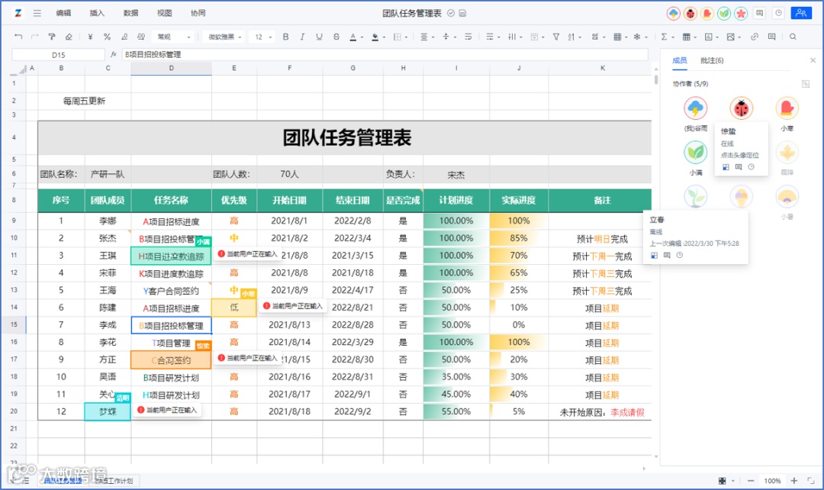Click the font color A swatch

coord(353,37)
